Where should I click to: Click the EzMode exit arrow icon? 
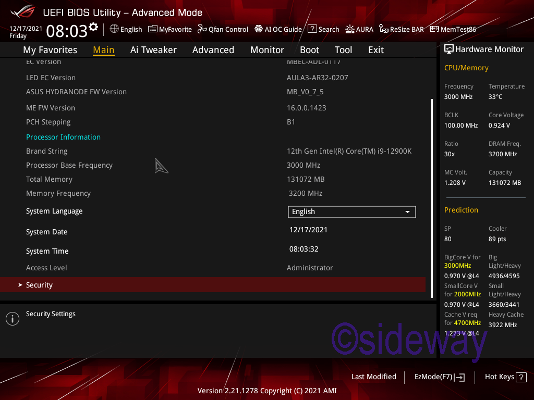[x=459, y=377]
